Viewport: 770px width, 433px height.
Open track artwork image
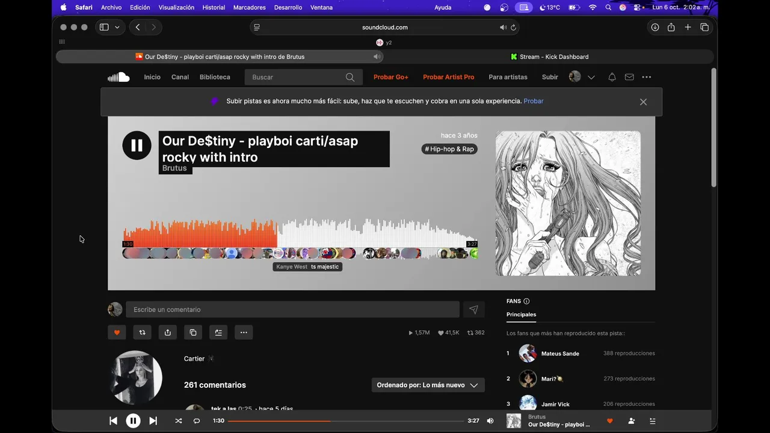tap(568, 203)
